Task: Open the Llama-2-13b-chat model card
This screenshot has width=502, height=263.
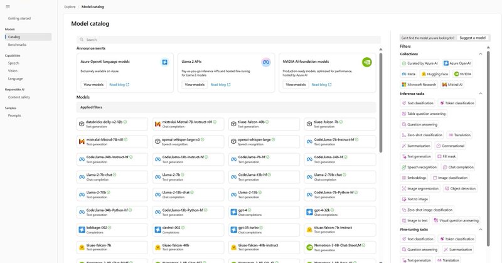Action: tap(188, 195)
